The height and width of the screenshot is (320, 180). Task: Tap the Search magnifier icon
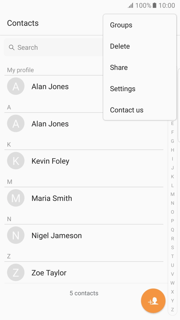(12, 47)
